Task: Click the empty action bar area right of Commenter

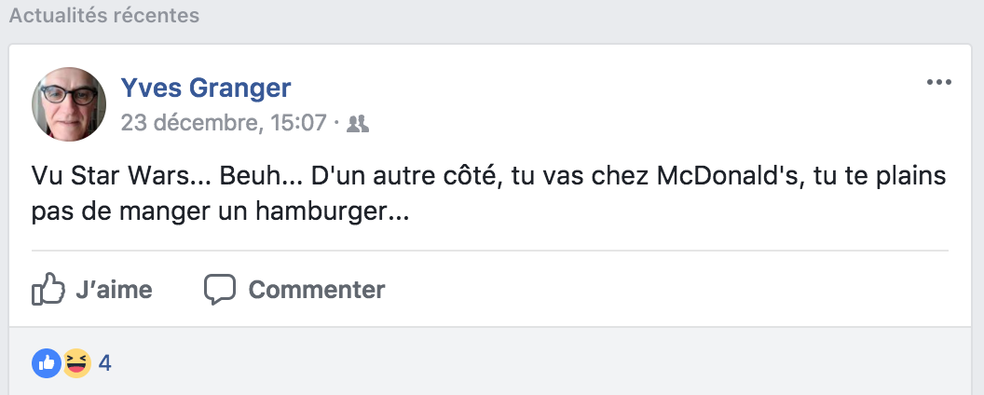Action: [665, 290]
